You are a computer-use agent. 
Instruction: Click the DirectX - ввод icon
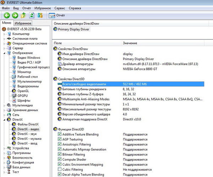tap(14, 143)
